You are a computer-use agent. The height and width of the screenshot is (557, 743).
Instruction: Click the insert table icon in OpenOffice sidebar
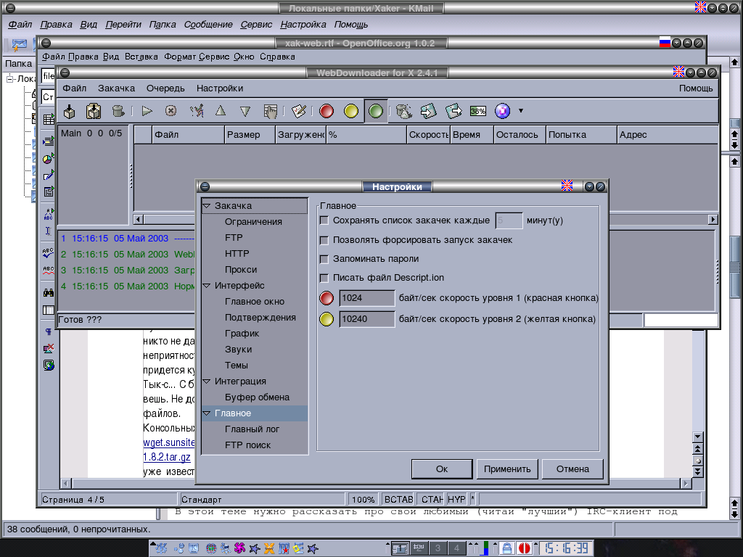(x=49, y=120)
